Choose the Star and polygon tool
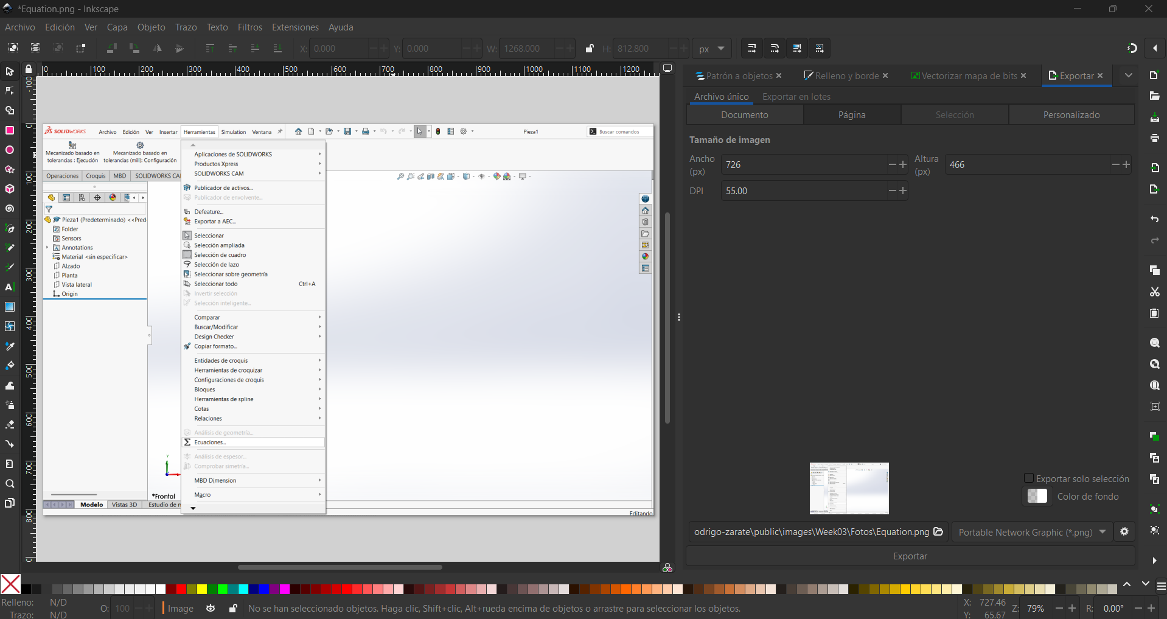The width and height of the screenshot is (1167, 619). click(x=10, y=169)
